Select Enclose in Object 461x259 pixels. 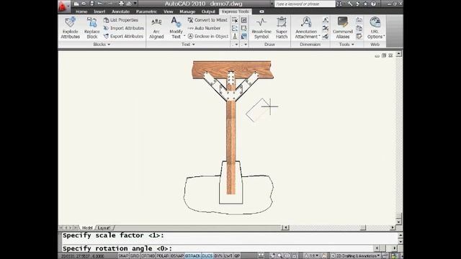tap(208, 36)
